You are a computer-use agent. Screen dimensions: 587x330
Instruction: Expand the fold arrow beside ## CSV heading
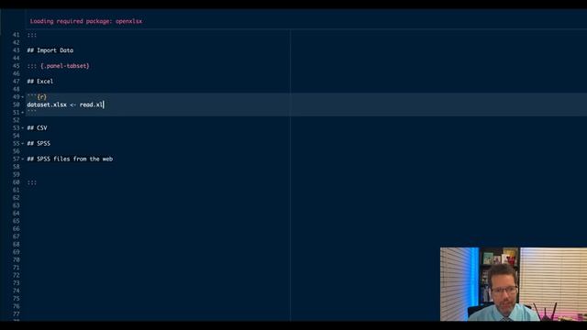pos(22,128)
